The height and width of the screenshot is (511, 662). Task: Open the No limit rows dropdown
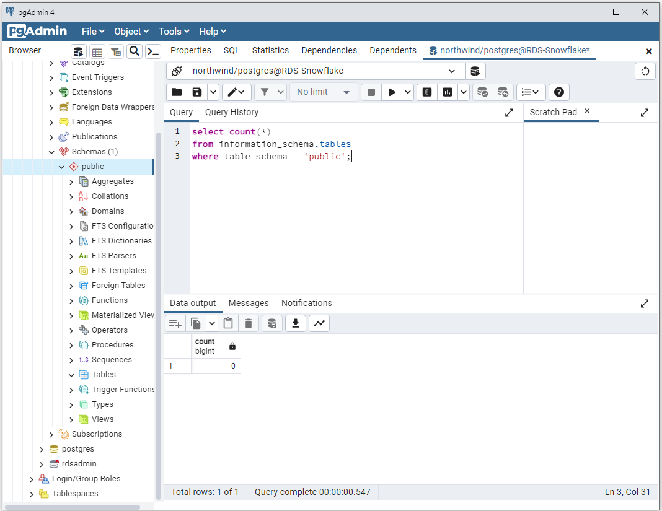324,92
